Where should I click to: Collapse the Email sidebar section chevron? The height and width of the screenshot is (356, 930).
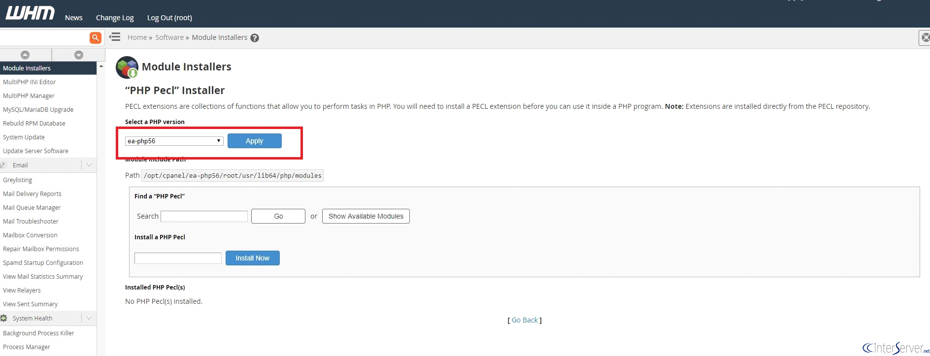click(x=89, y=165)
